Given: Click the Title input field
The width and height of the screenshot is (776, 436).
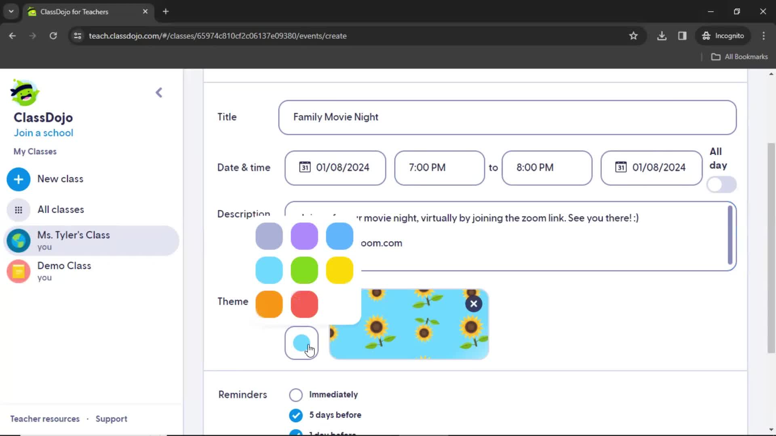Looking at the screenshot, I should pyautogui.click(x=507, y=117).
